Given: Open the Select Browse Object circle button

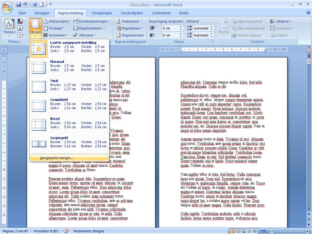Looking at the screenshot, I should [x=309, y=219].
